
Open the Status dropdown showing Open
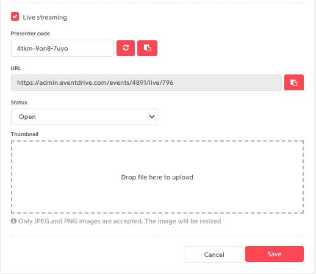pyautogui.click(x=84, y=117)
